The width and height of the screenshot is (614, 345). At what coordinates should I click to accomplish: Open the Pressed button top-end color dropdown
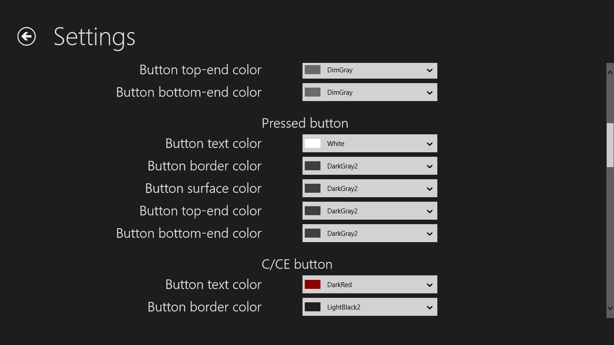369,211
